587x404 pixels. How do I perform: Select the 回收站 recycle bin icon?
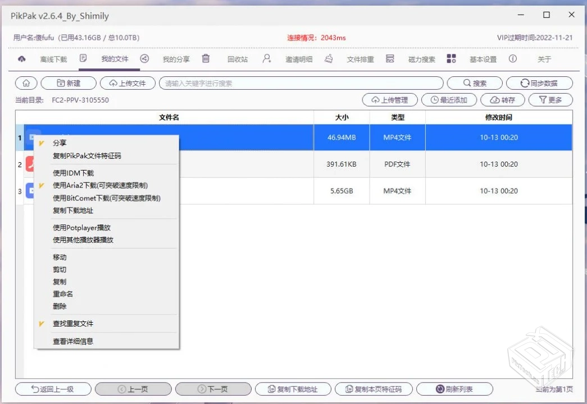[206, 58]
